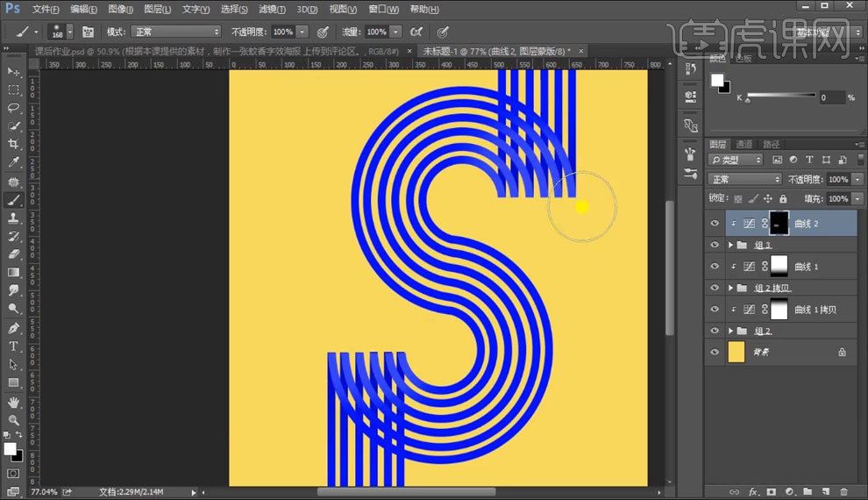Select the 曲线 2 layer mask thumbnail
This screenshot has width=868, height=500.
(779, 223)
